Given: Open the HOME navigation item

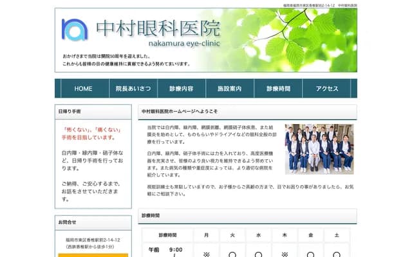Looking at the screenshot, I should (83, 89).
